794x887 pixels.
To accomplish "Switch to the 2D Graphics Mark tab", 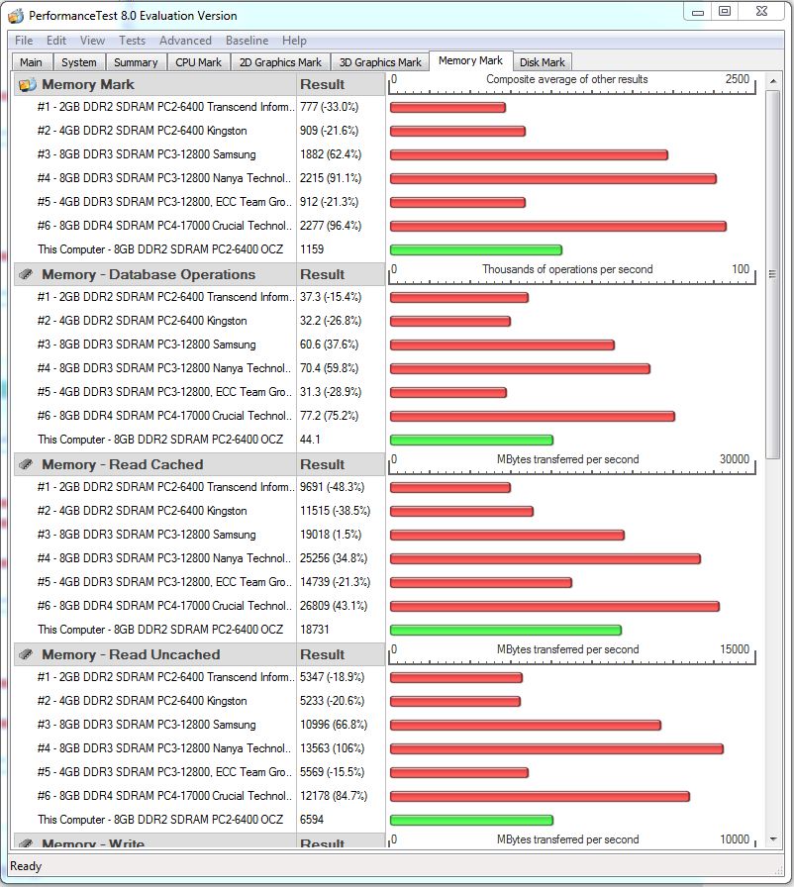I will (x=280, y=62).
